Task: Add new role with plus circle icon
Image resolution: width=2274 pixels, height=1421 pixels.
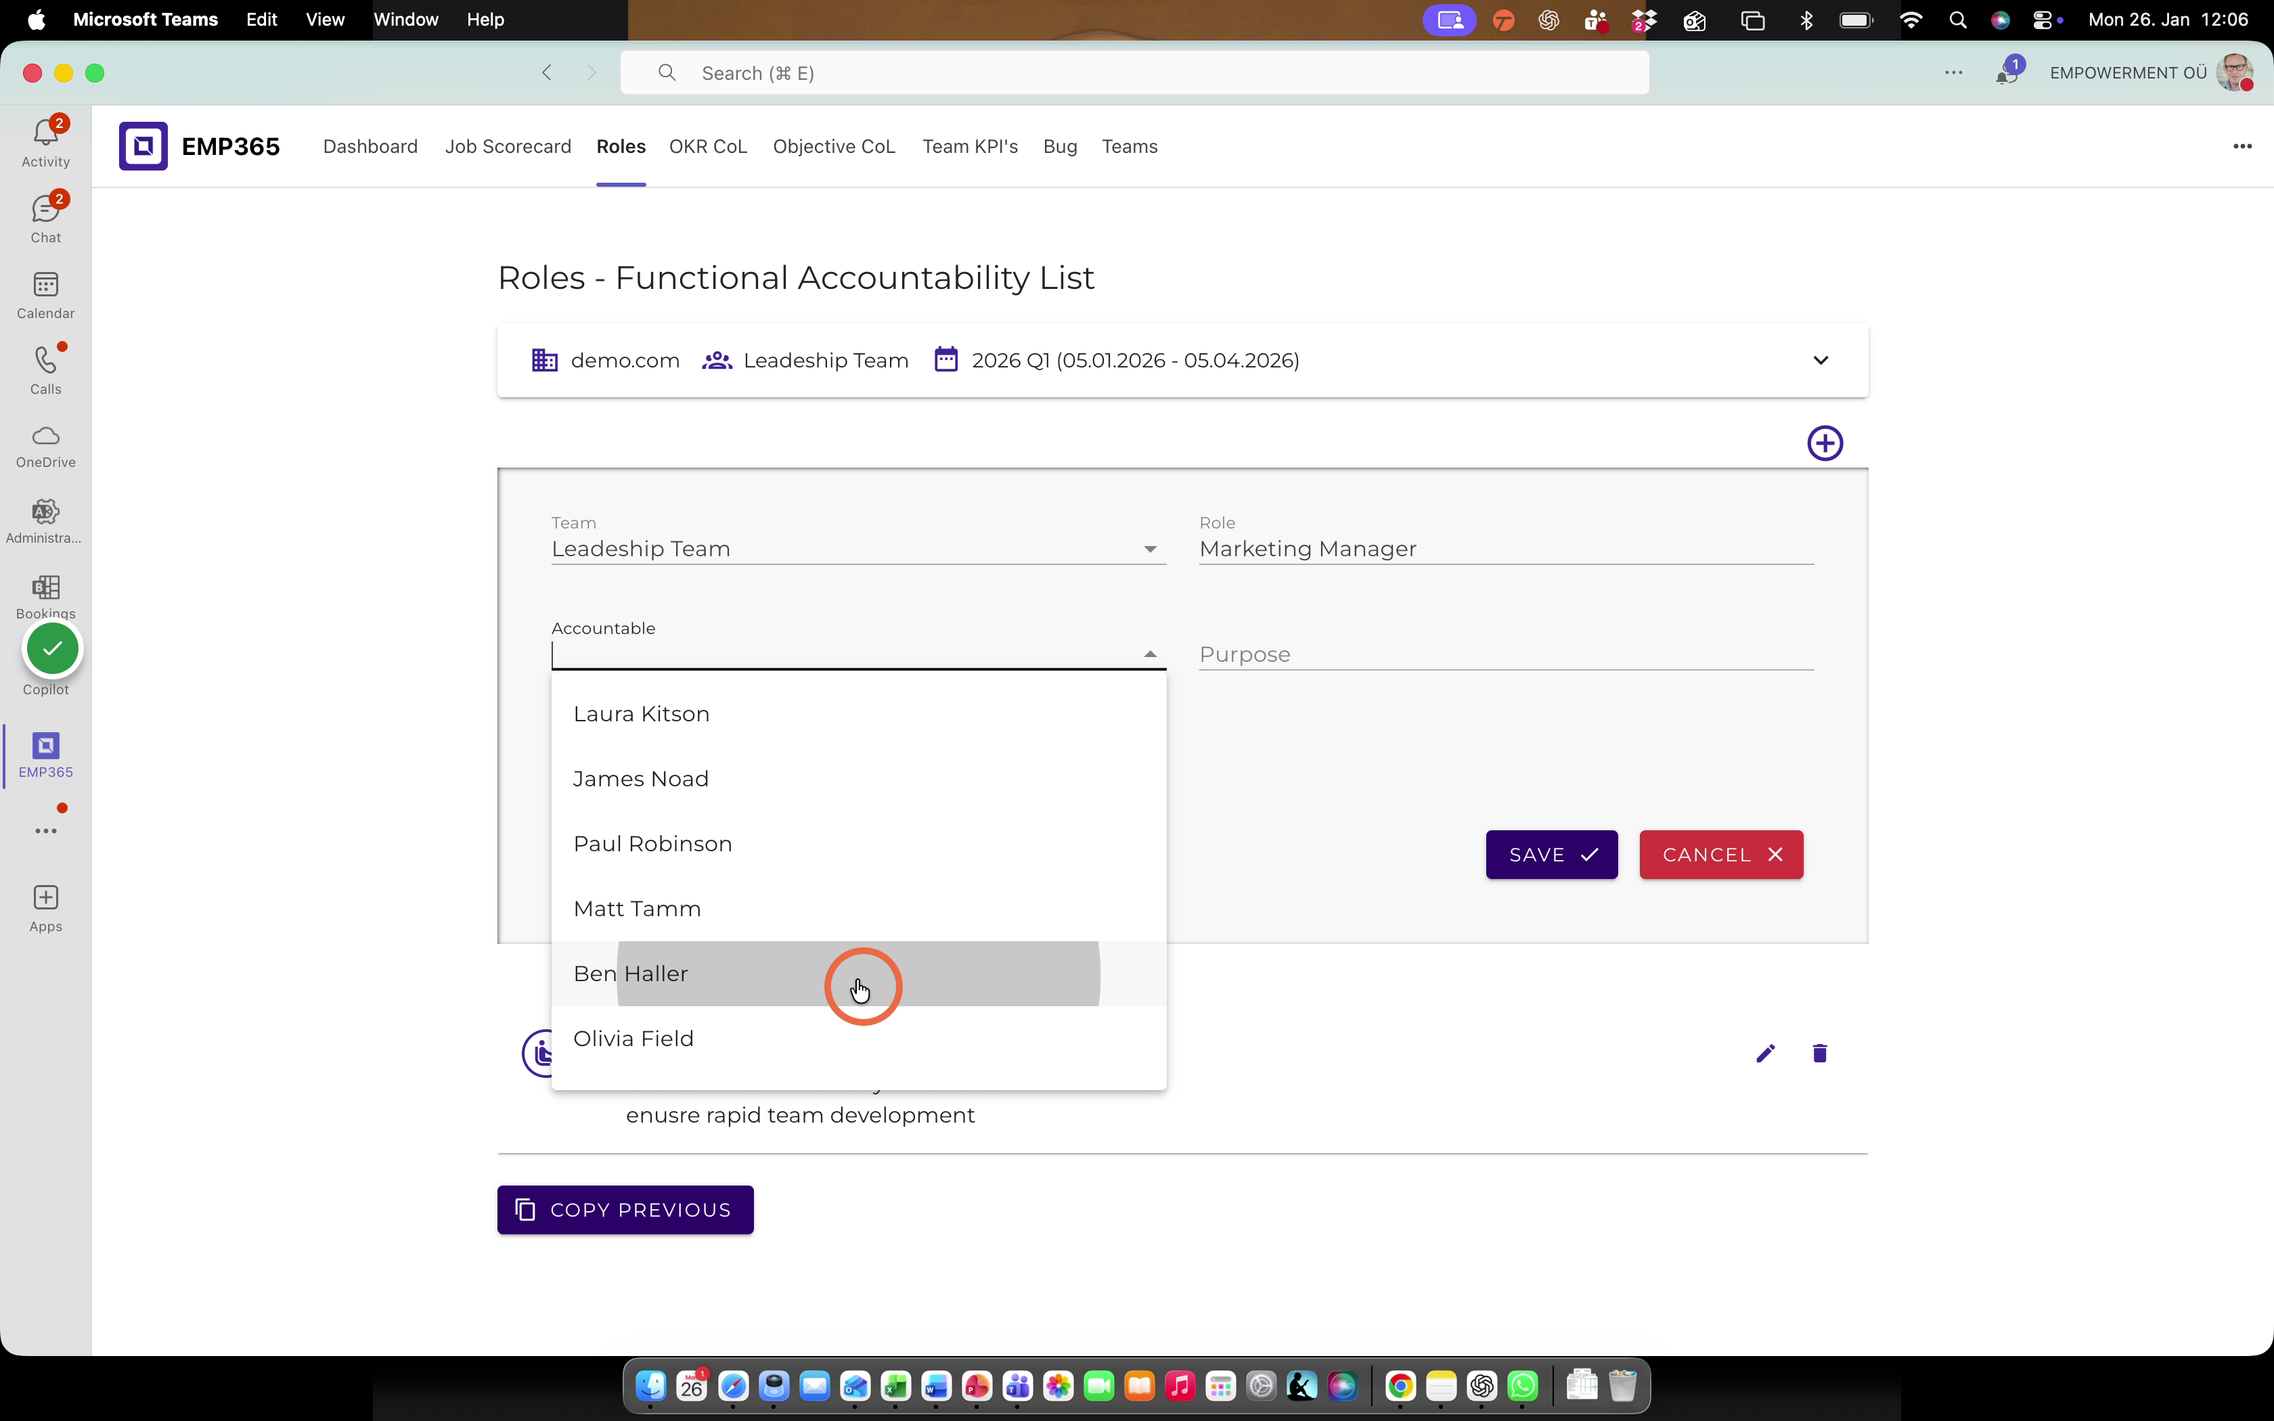Action: (1825, 443)
